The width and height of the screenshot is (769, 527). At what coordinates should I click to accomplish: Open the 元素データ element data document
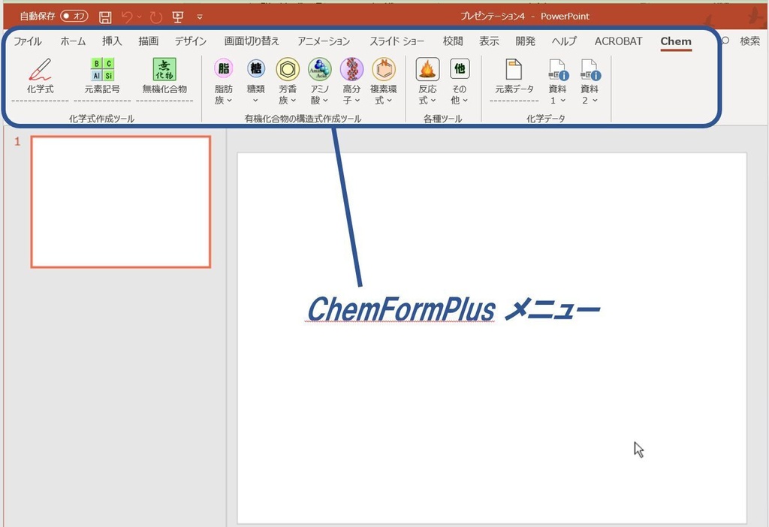(514, 76)
